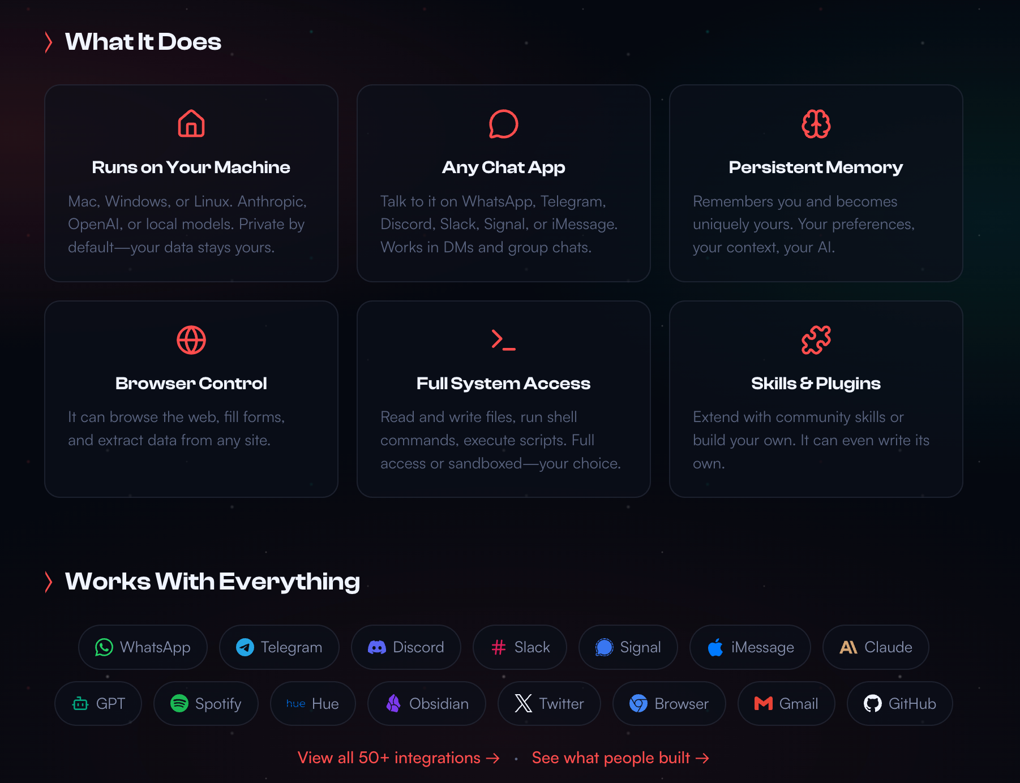Click the terminal prompt icon for Full System Access
The width and height of the screenshot is (1020, 783).
click(503, 340)
